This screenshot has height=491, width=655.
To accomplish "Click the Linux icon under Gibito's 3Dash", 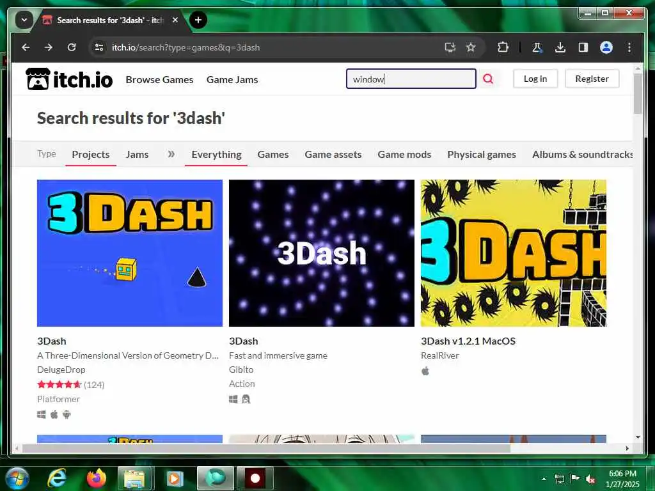I will click(246, 399).
